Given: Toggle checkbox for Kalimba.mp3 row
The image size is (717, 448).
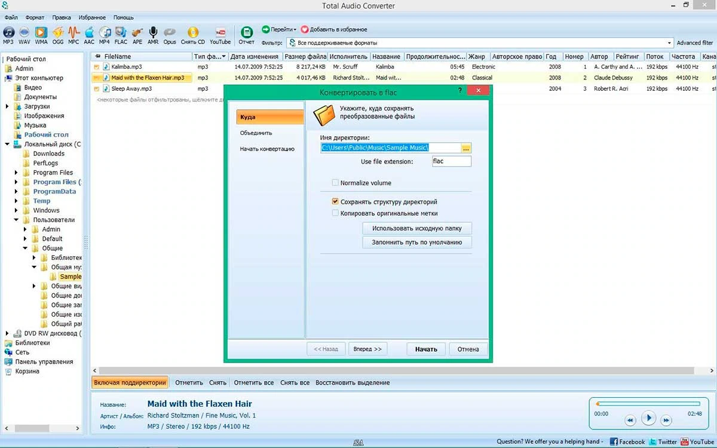Looking at the screenshot, I should 96,67.
